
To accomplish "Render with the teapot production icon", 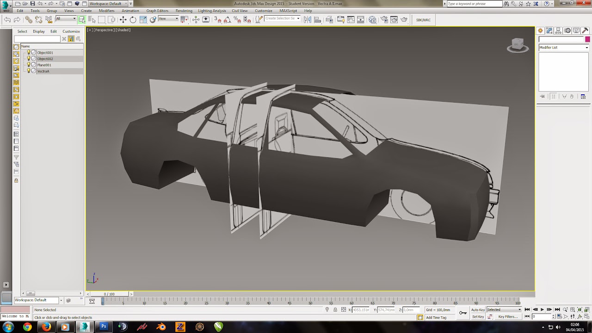I will (x=404, y=19).
